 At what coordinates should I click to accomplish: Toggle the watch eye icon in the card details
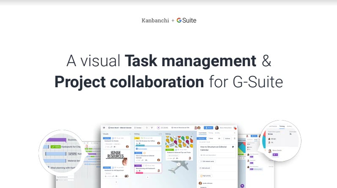219,138
